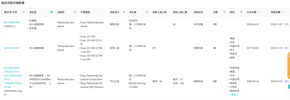This screenshot has height=100, width=290.
Task: Click the 预计 tag beside 2023-12-31
Action: point(287,48)
